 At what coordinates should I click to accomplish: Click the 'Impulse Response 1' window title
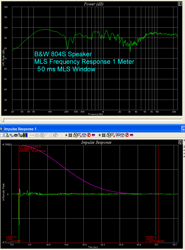(20, 129)
